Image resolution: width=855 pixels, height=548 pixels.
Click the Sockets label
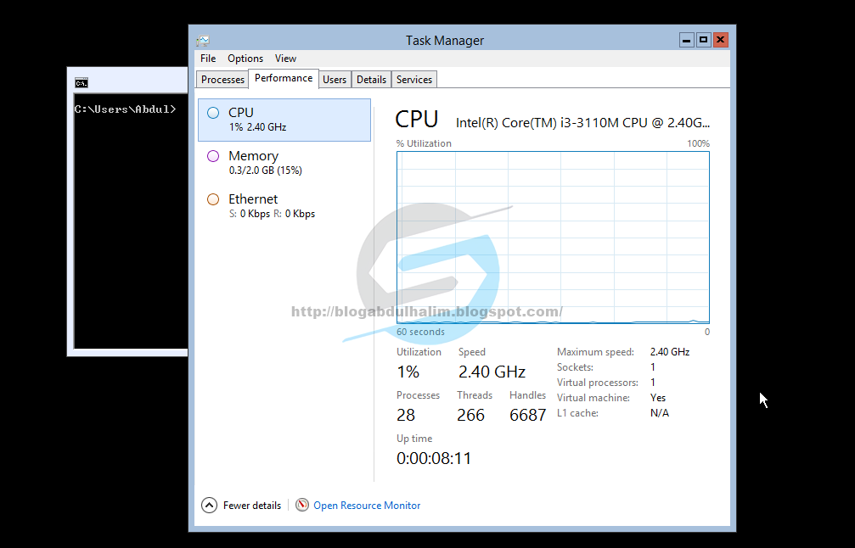pyautogui.click(x=575, y=367)
